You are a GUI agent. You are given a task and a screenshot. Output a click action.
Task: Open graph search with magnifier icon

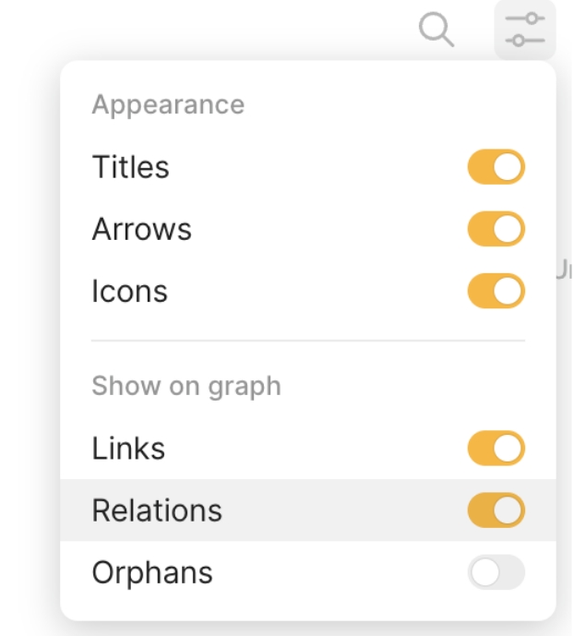coord(436,30)
